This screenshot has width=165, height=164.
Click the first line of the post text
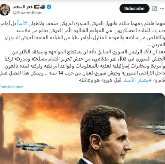click(x=82, y=23)
